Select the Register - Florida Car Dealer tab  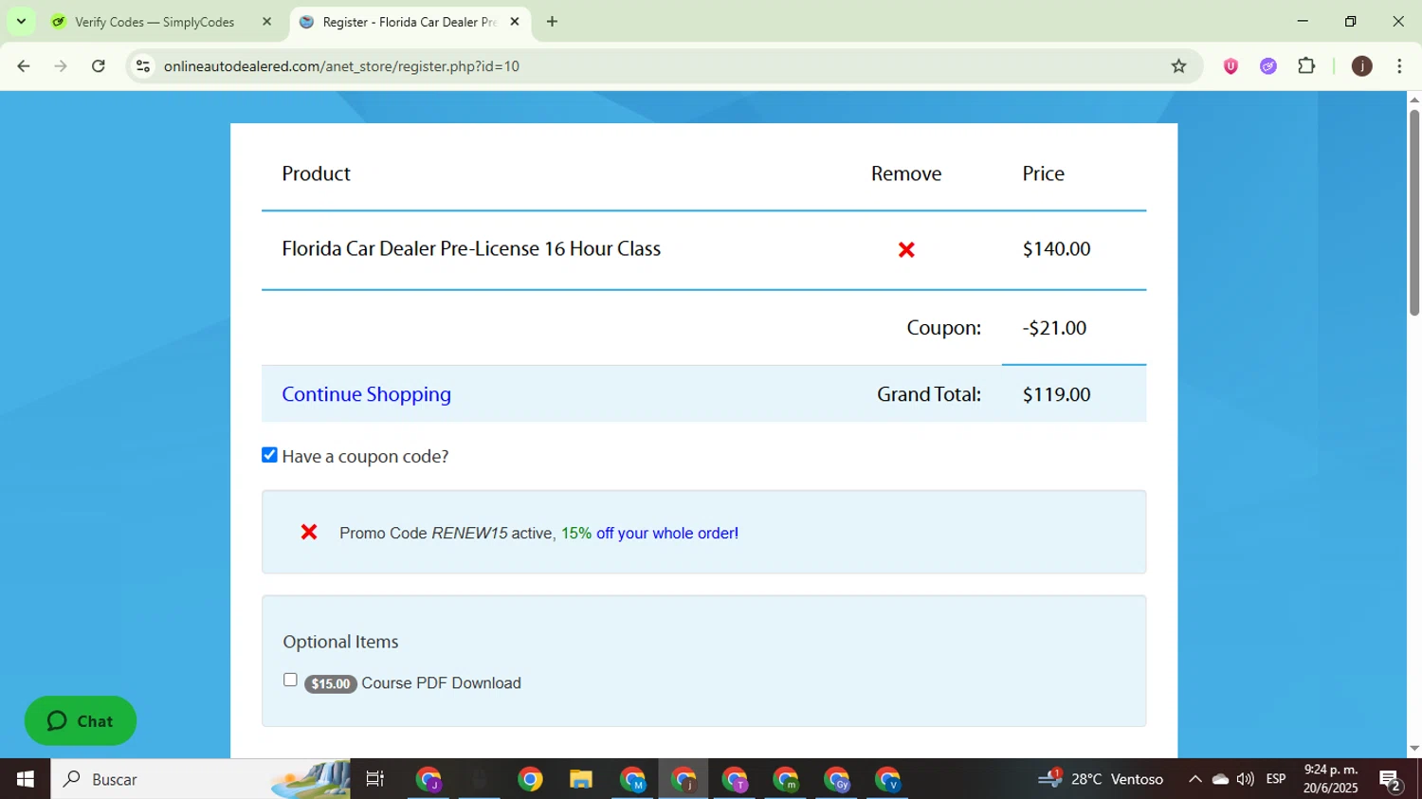tap(410, 22)
